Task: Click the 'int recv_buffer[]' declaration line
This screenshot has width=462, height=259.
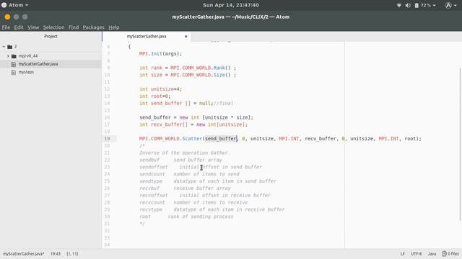Action: [x=193, y=124]
